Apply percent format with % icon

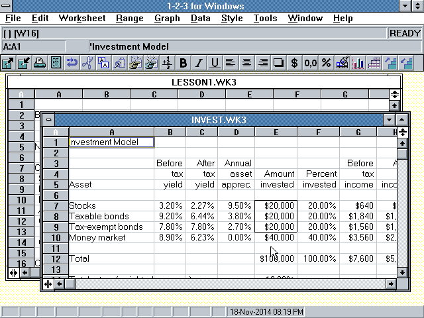click(326, 63)
